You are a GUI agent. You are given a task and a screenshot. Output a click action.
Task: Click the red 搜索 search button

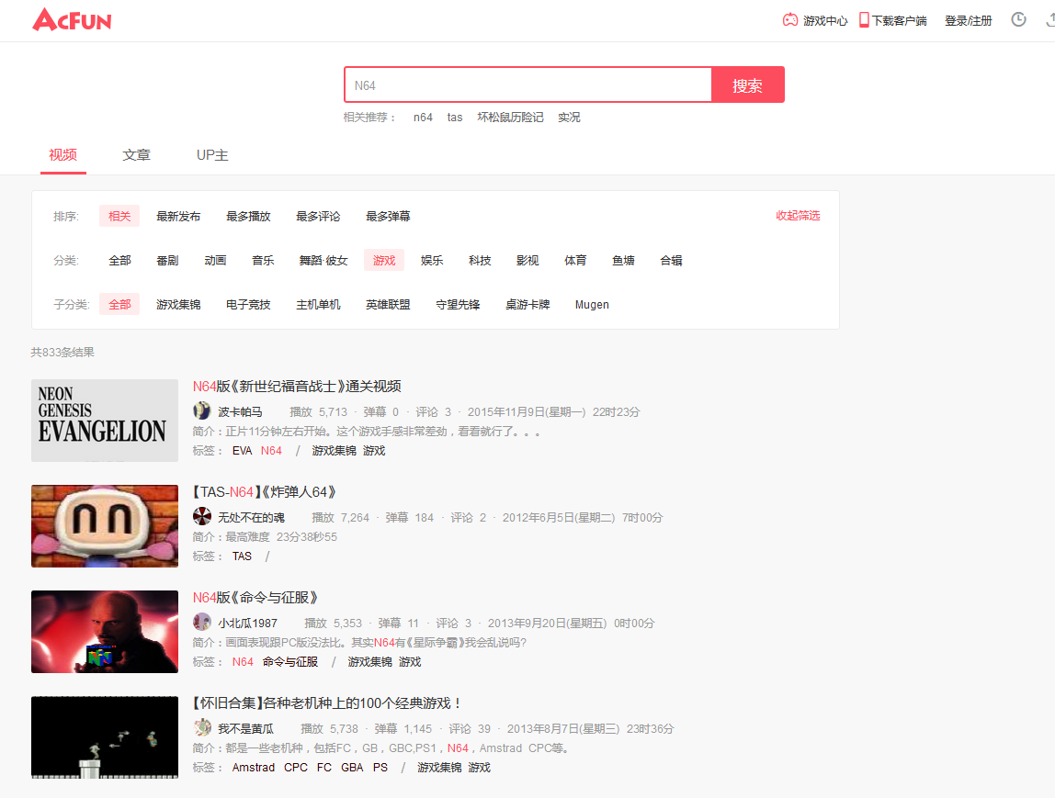click(747, 84)
